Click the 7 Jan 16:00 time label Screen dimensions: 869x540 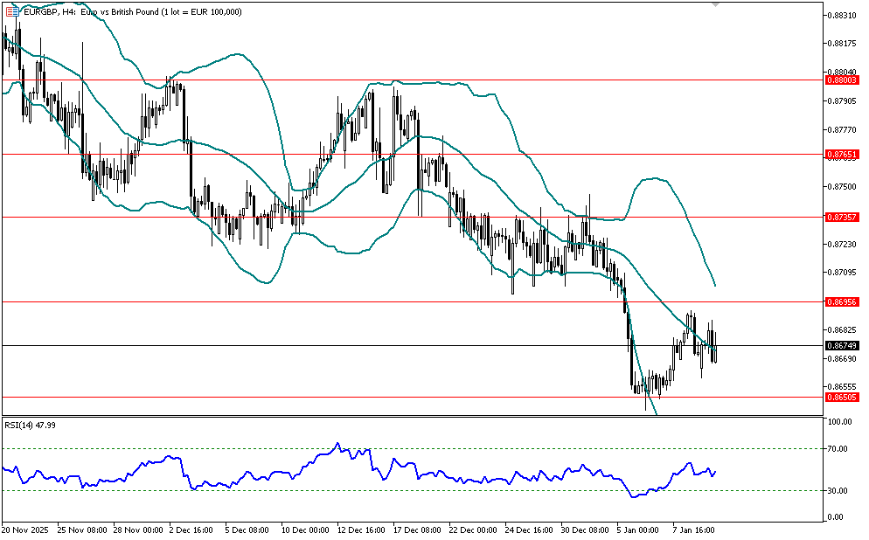pyautogui.click(x=693, y=530)
